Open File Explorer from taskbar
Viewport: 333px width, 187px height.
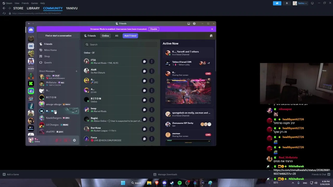click(x=149, y=183)
